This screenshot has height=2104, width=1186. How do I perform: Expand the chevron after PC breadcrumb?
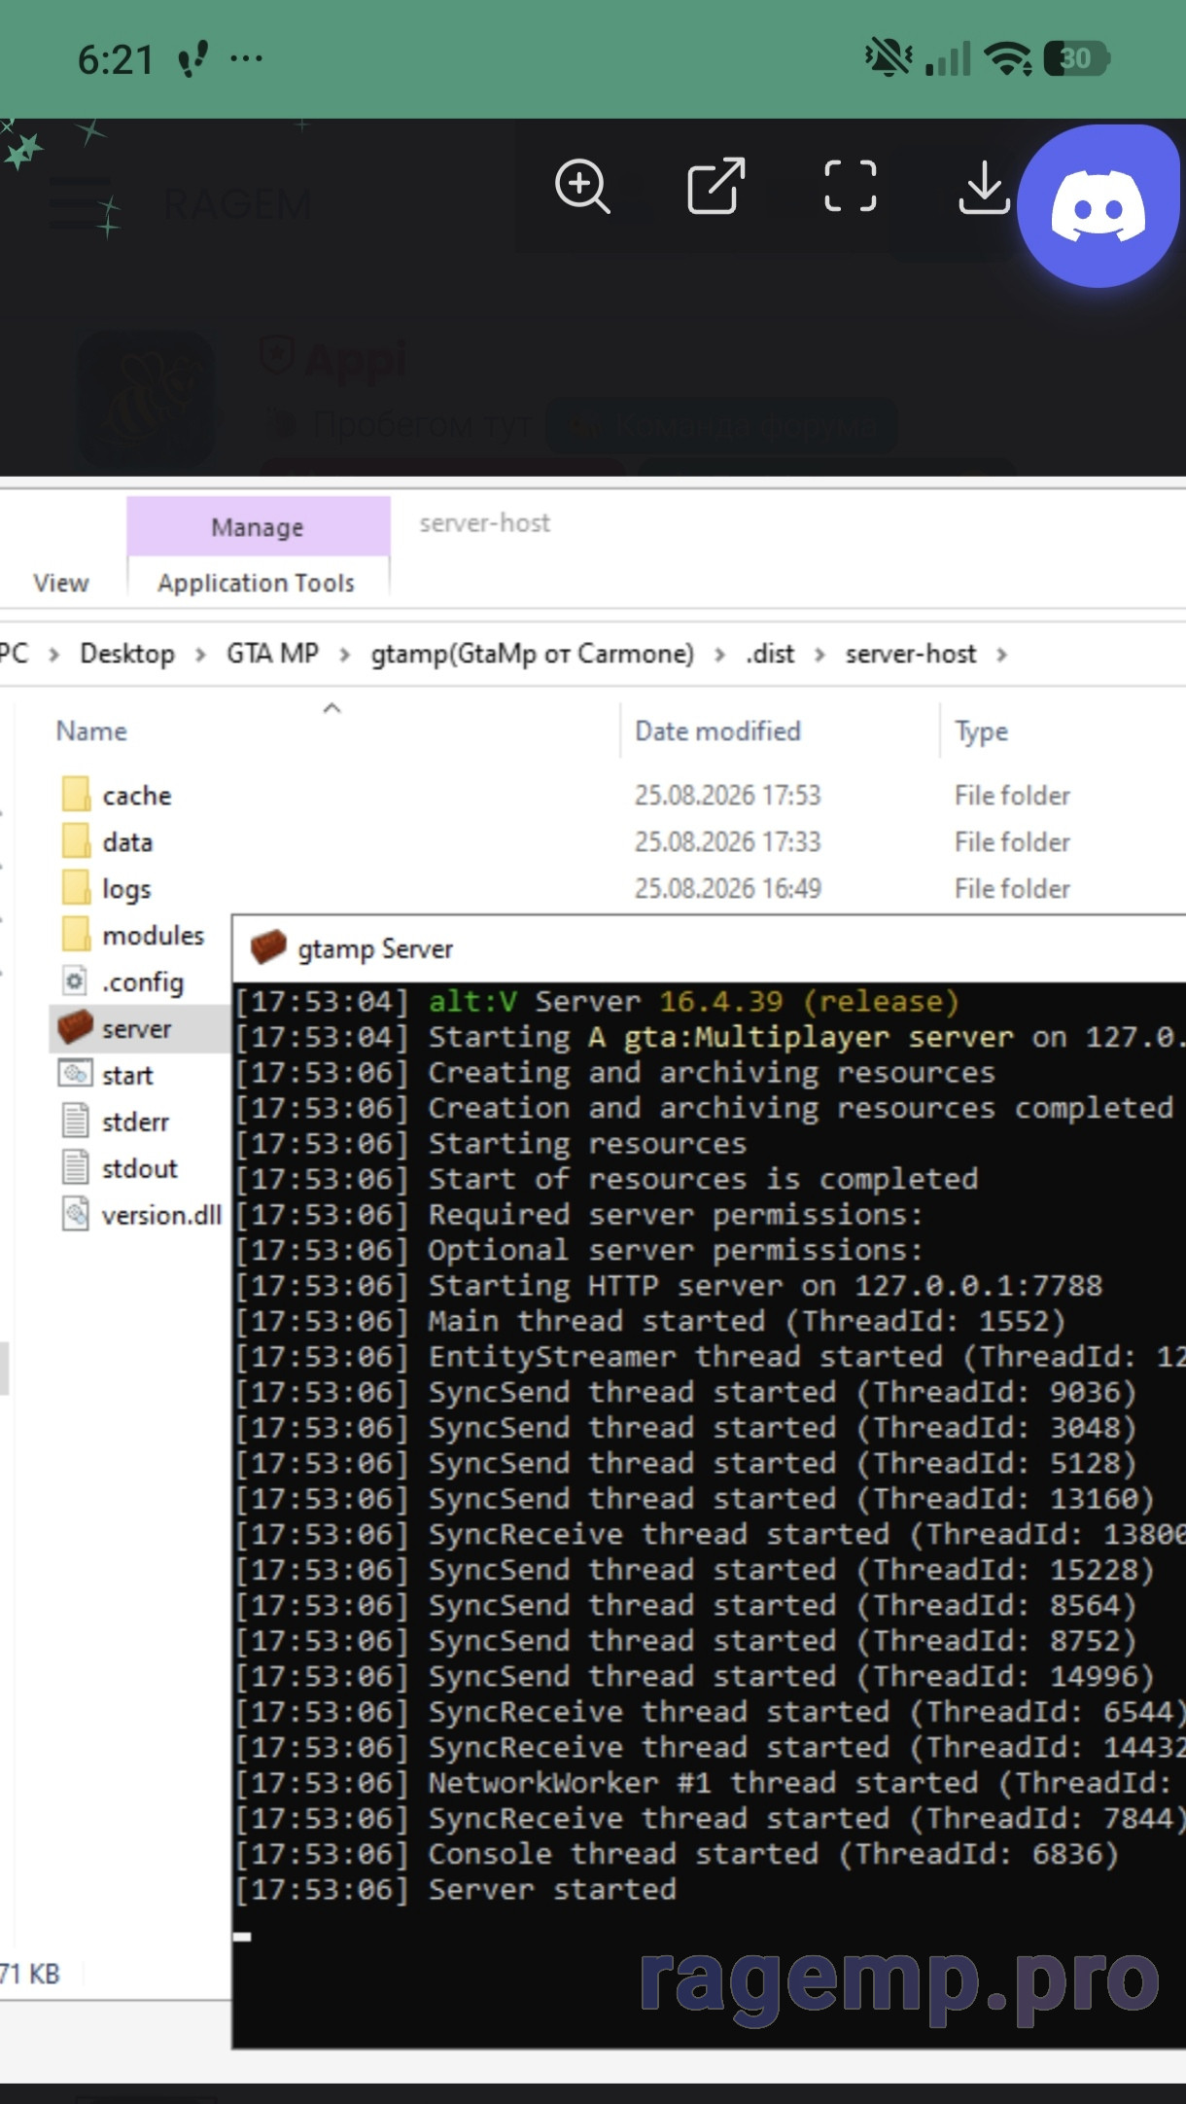(x=54, y=655)
